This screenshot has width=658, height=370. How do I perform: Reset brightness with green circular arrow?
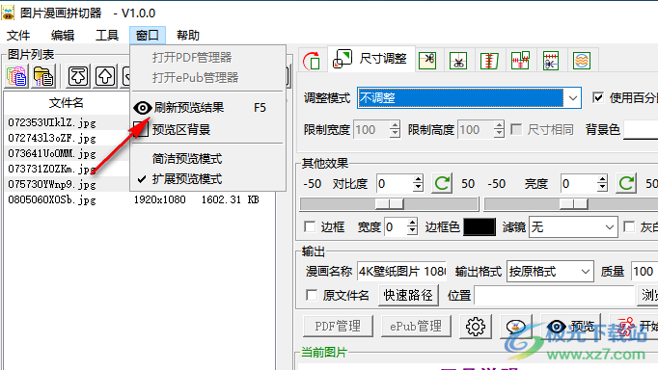click(x=626, y=183)
